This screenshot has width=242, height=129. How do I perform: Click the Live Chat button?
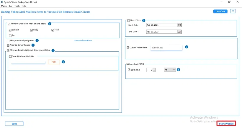coord(220,11)
